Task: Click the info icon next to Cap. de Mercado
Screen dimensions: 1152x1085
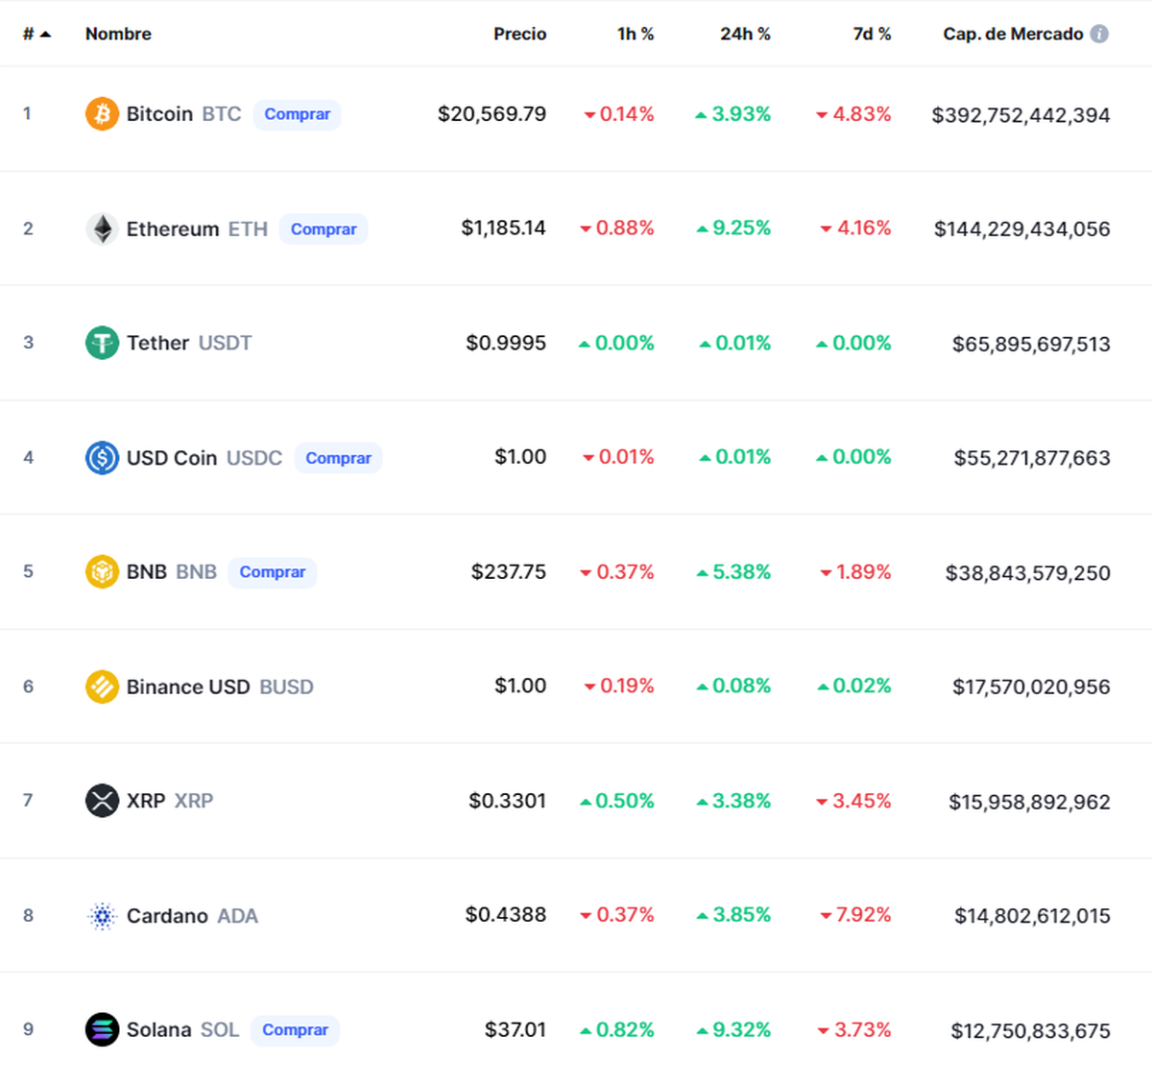Action: pyautogui.click(x=1100, y=34)
